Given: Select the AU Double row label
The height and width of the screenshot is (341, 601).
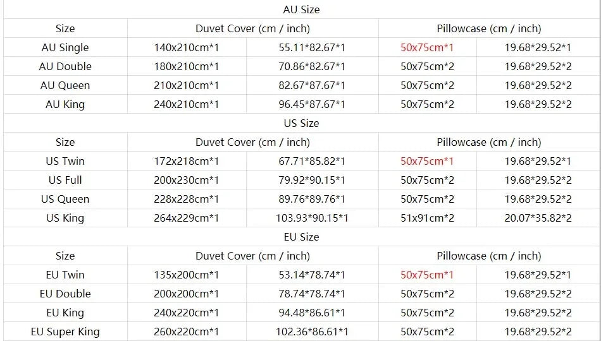Looking at the screenshot, I should pos(65,66).
